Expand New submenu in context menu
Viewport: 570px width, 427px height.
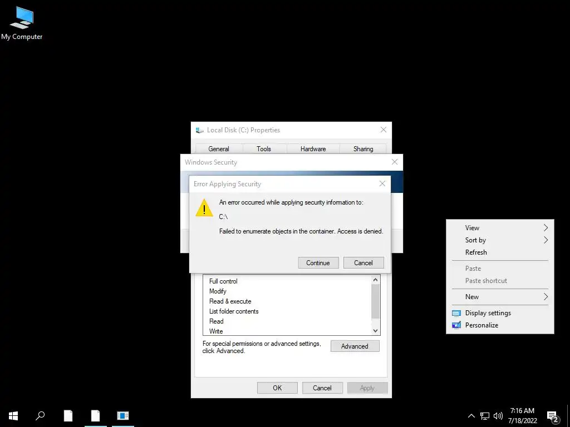tap(500, 297)
